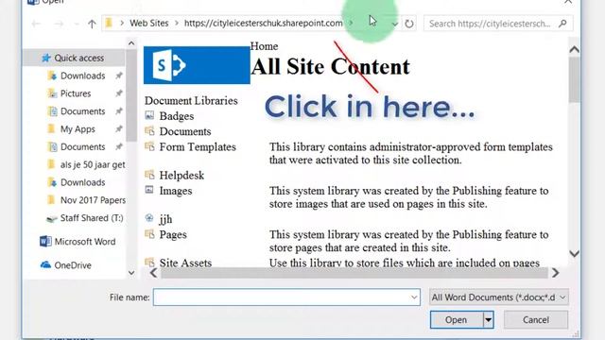Viewport: 605px width, 340px height.
Task: Expand the chevron after Web Sites
Action: click(177, 24)
